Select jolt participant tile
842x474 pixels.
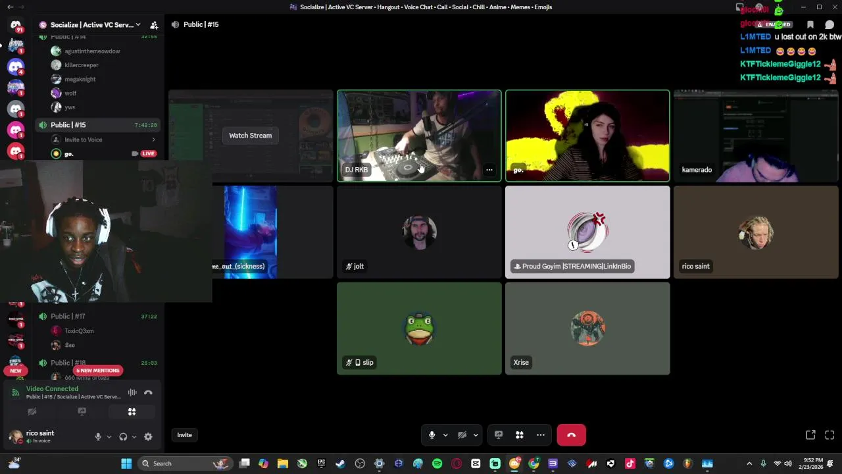(419, 232)
